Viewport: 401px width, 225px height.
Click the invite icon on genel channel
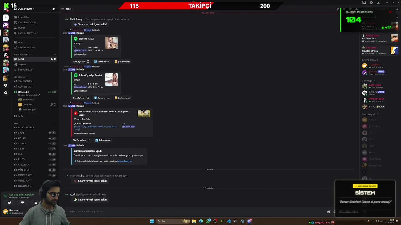pyautogui.click(x=52, y=59)
